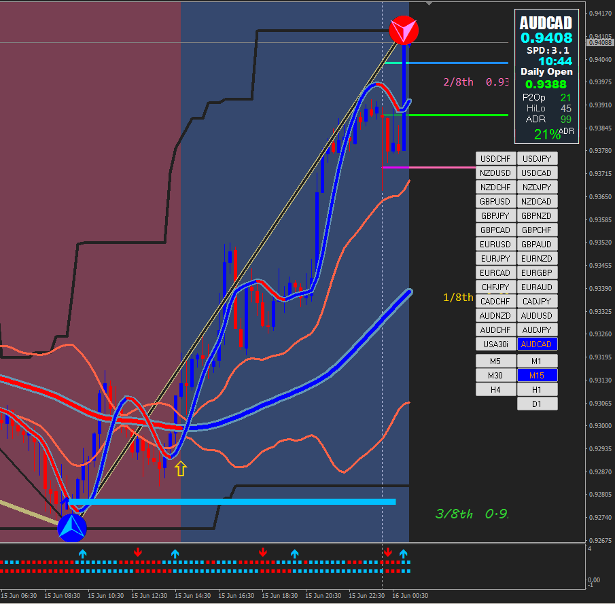Select the AUDUSD pair button
Viewport: 615px width, 604px height.
537,316
